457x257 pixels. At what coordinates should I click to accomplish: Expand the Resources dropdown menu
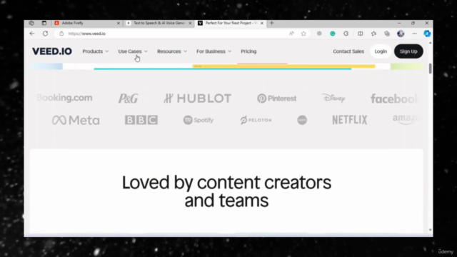[171, 51]
